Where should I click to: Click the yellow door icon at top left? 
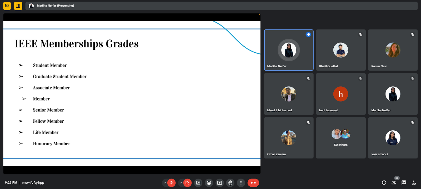(x=18, y=6)
